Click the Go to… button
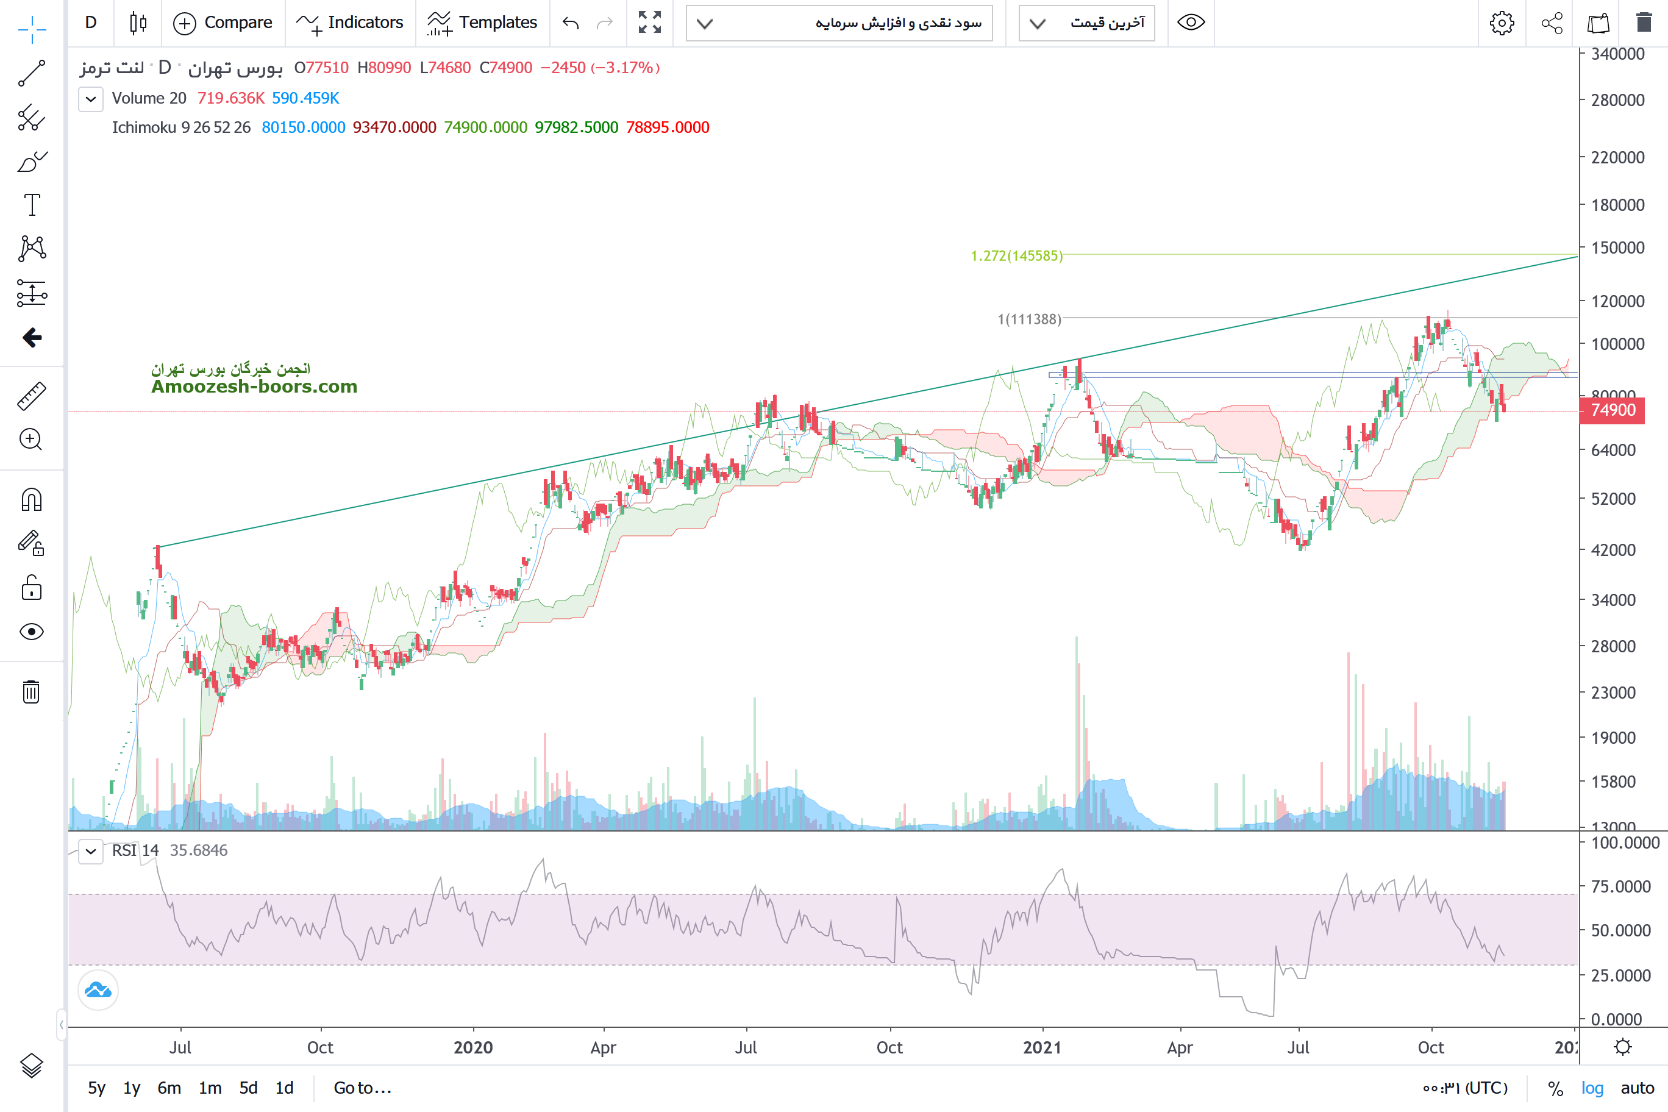The height and width of the screenshot is (1112, 1668). (x=362, y=1088)
